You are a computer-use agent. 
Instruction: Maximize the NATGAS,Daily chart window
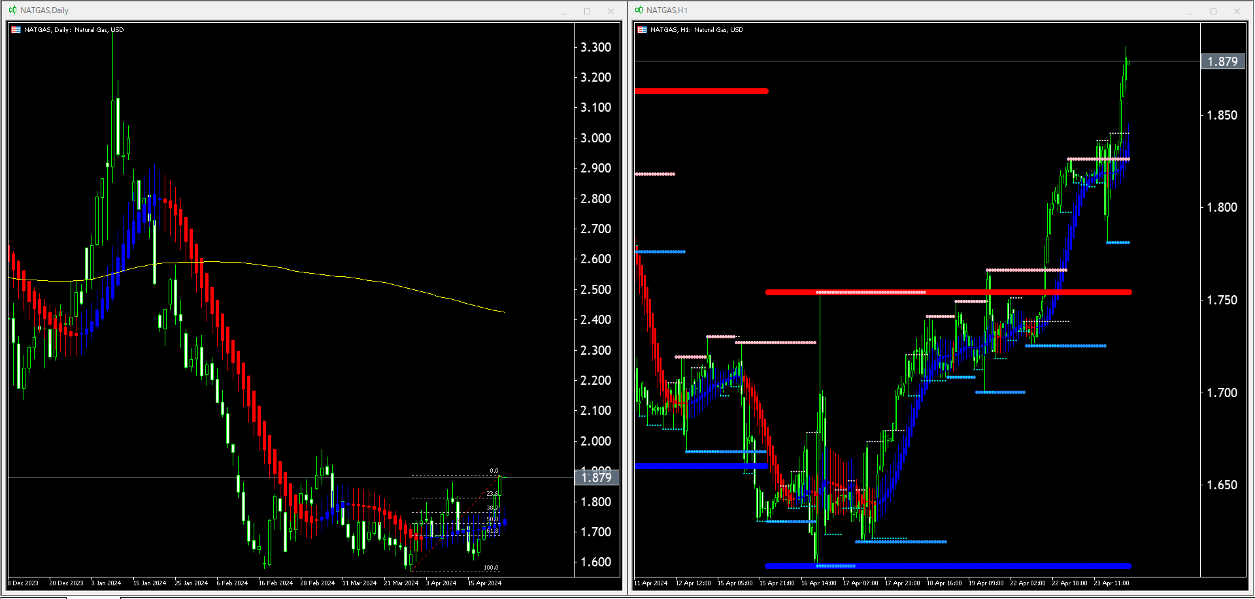point(587,11)
